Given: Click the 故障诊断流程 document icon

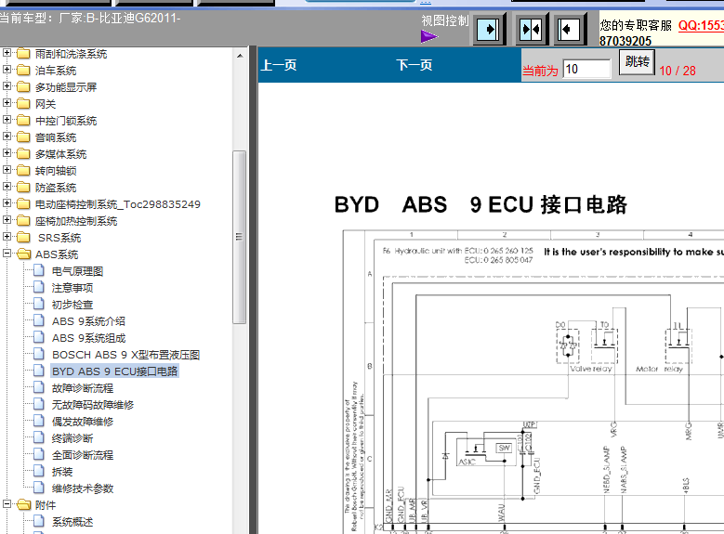Looking at the screenshot, I should click(x=39, y=387).
